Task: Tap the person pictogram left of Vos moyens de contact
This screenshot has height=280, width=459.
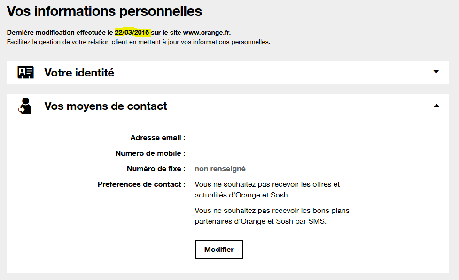Action: click(x=24, y=106)
